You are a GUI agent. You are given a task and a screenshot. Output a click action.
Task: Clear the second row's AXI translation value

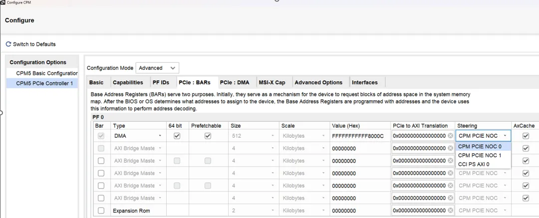click(450, 148)
